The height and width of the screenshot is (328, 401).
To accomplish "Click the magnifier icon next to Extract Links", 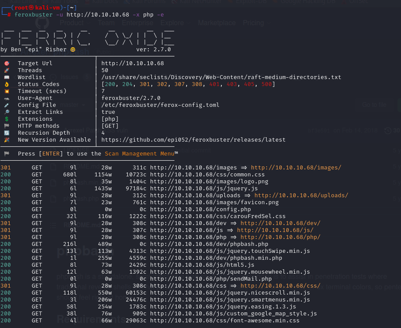I will click(6, 112).
